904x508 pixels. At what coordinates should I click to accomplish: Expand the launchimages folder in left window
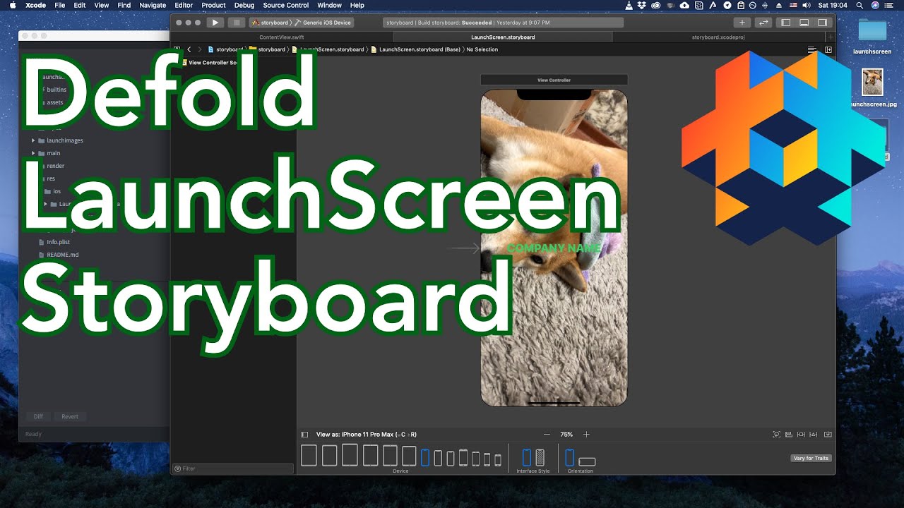(33, 140)
